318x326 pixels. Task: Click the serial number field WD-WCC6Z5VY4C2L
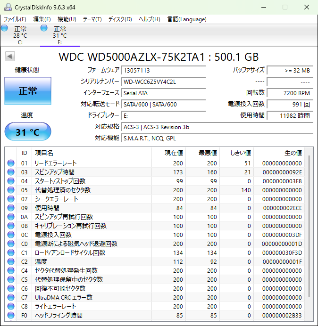[164, 81]
